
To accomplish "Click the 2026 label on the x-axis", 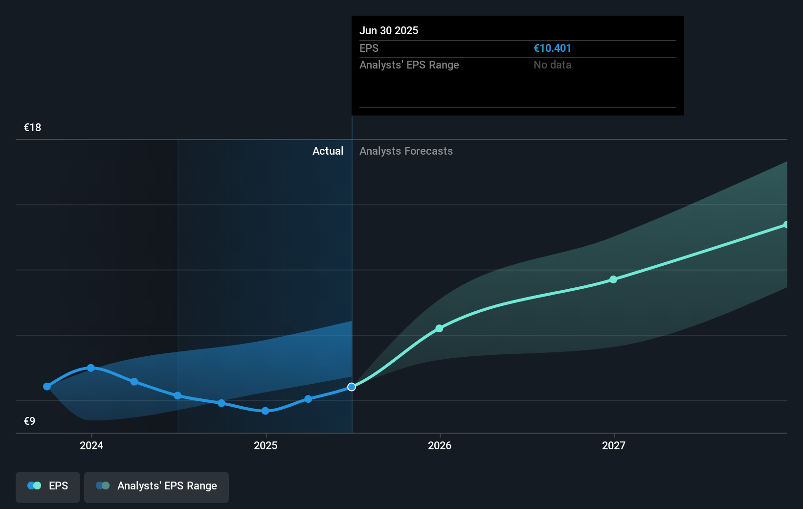I will tap(440, 446).
